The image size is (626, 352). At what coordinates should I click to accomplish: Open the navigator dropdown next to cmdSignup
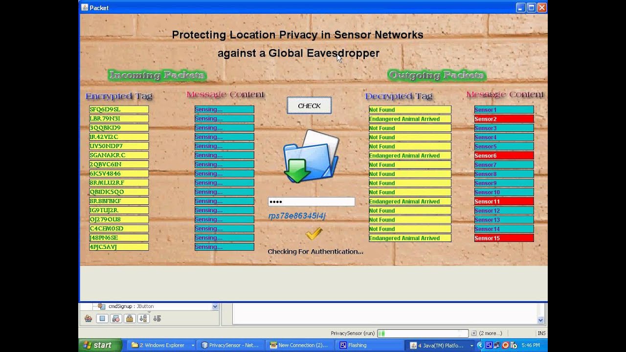(215, 307)
